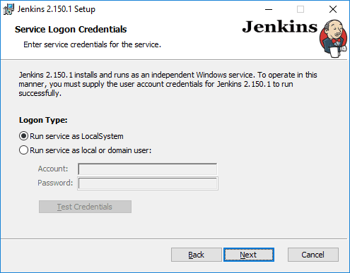Viewport: 350px width, 273px height.
Task: Click the Jenkins 2.150.1 Setup title text
Action: click(57, 9)
